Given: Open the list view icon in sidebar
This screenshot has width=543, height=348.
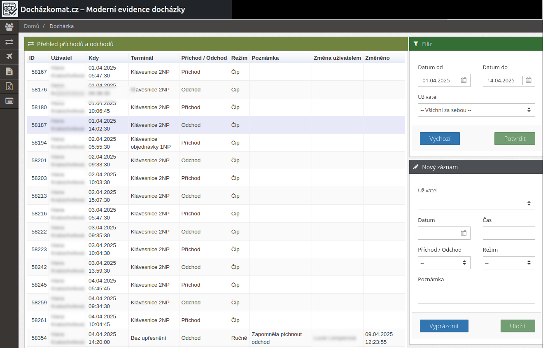Looking at the screenshot, I should tap(9, 101).
